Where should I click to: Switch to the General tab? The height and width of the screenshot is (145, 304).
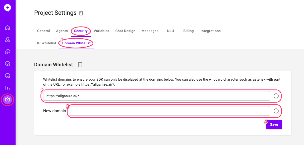43,31
